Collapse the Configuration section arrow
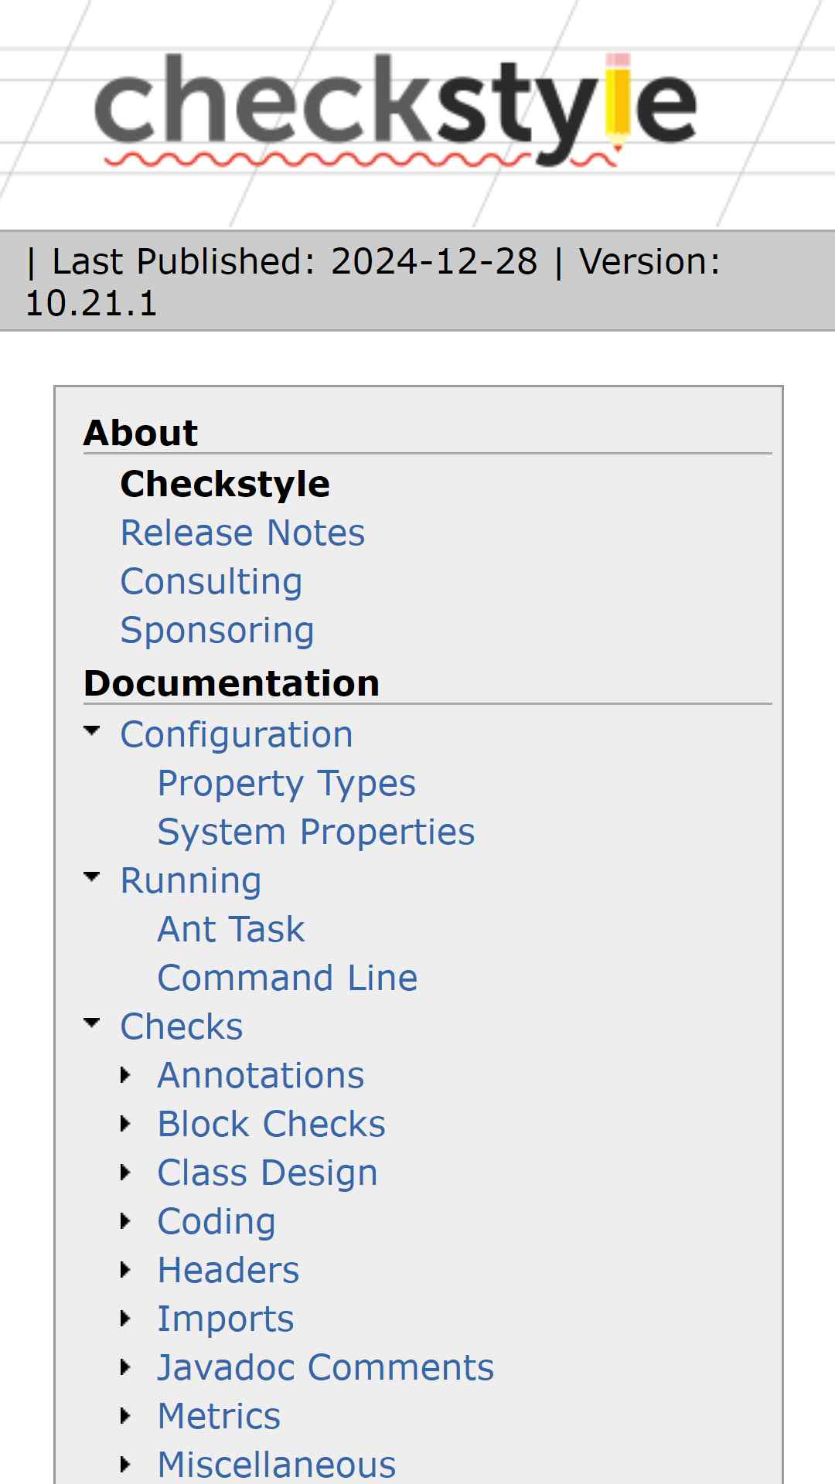835x1484 pixels. tap(92, 730)
